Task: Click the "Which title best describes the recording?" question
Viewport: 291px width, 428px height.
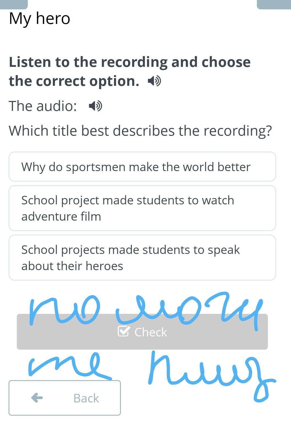Action: point(140,131)
